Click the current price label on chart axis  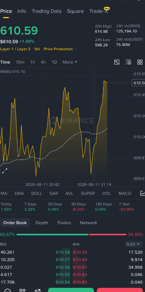click(x=138, y=83)
